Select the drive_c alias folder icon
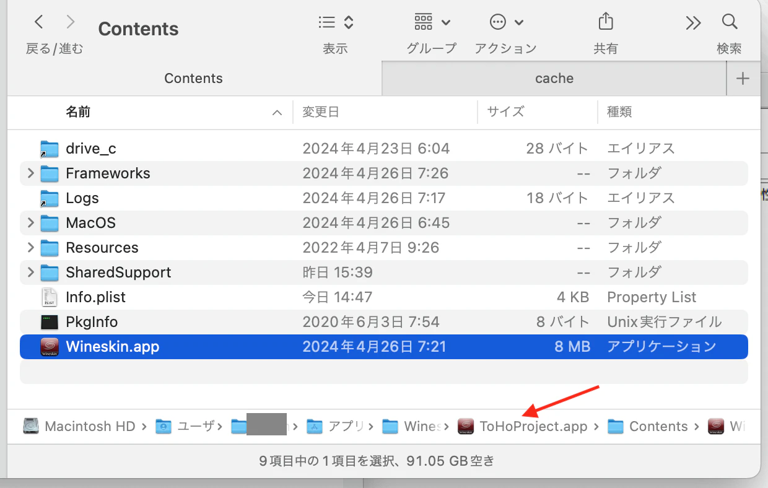 click(49, 149)
